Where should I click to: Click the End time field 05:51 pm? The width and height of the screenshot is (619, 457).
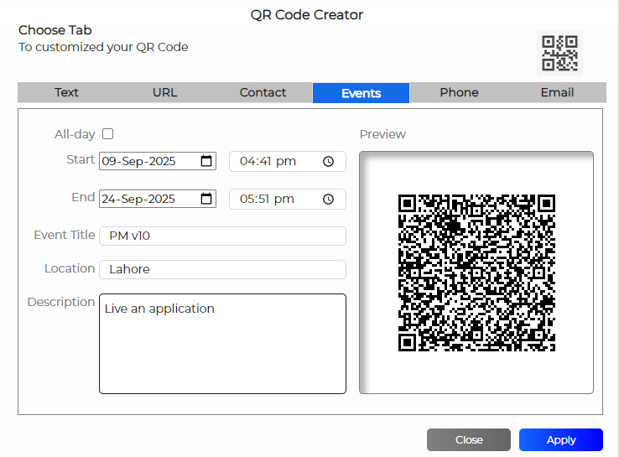pyautogui.click(x=288, y=199)
